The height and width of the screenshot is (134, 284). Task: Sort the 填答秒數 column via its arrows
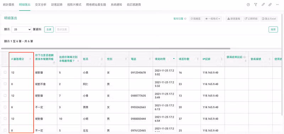click(x=198, y=59)
